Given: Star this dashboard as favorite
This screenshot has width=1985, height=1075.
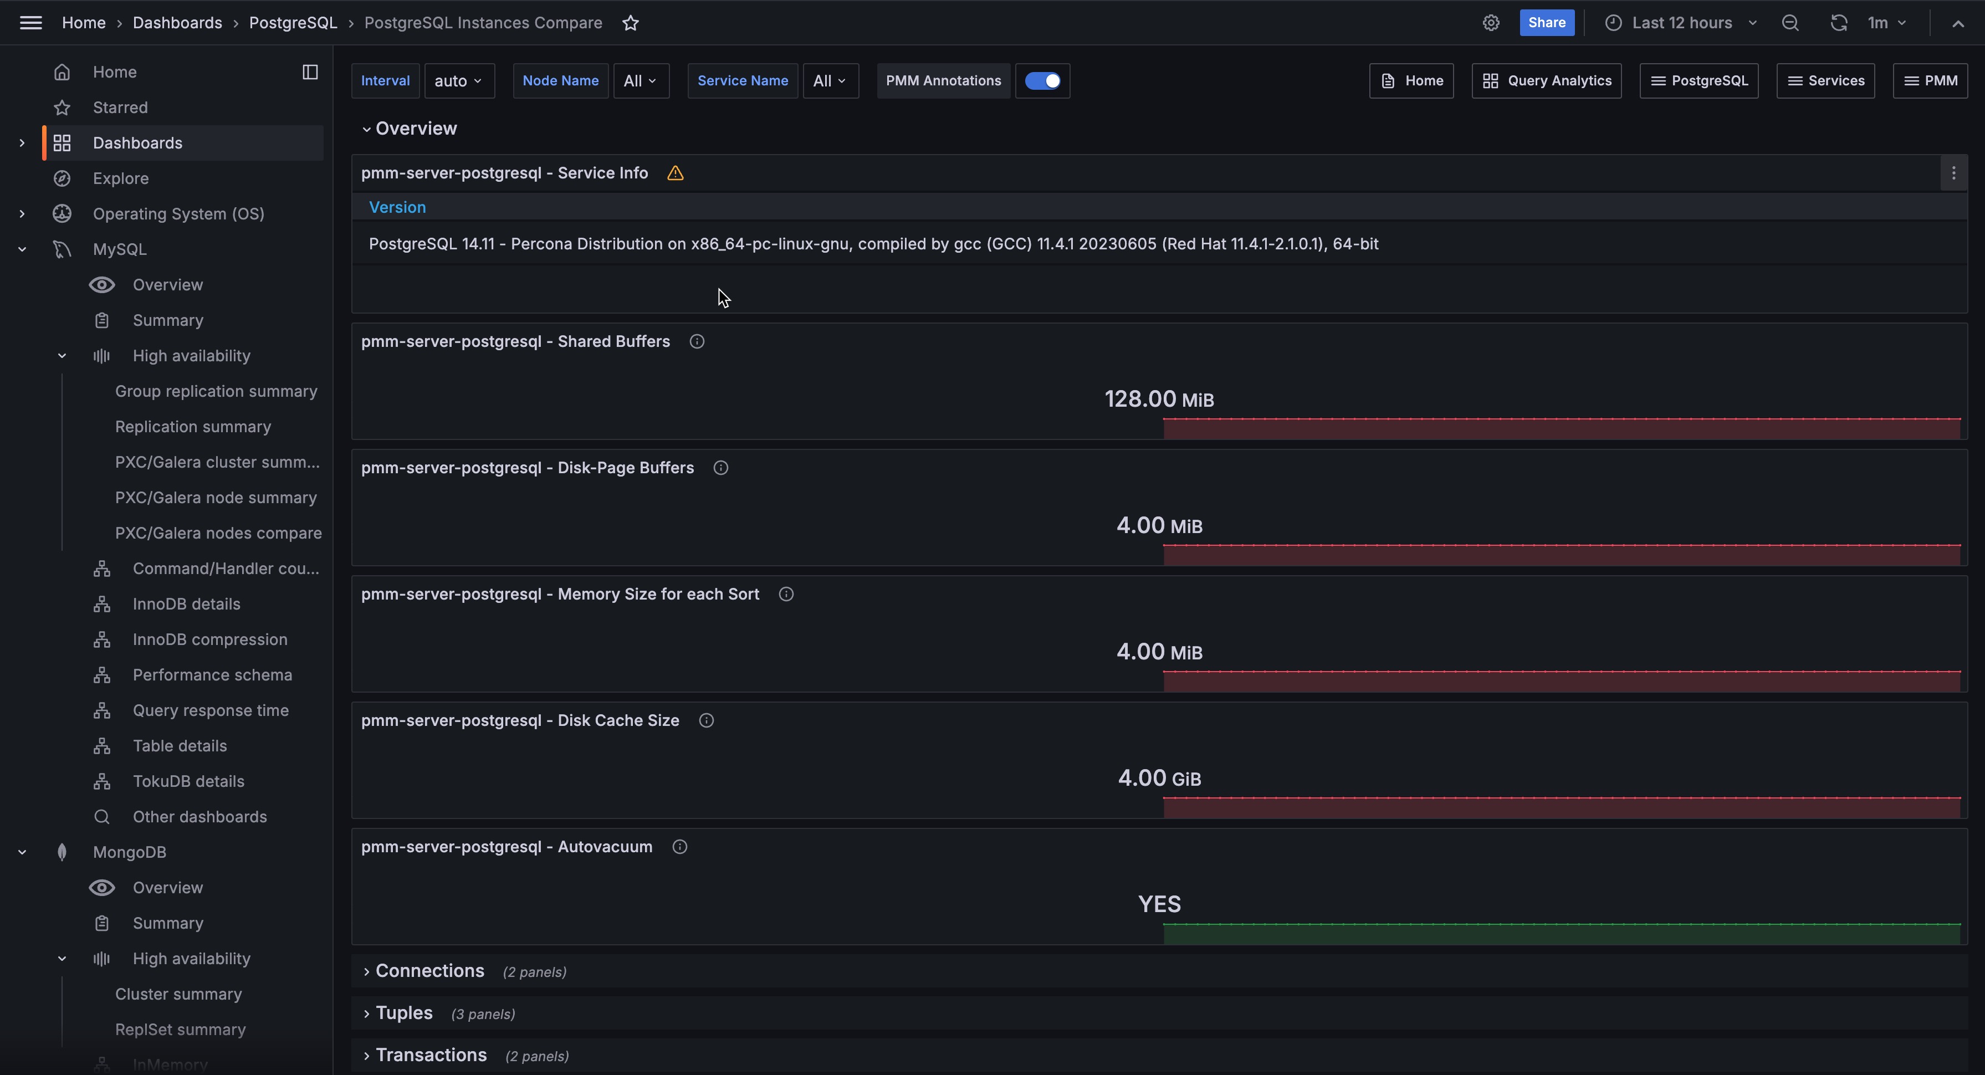Looking at the screenshot, I should point(630,23).
